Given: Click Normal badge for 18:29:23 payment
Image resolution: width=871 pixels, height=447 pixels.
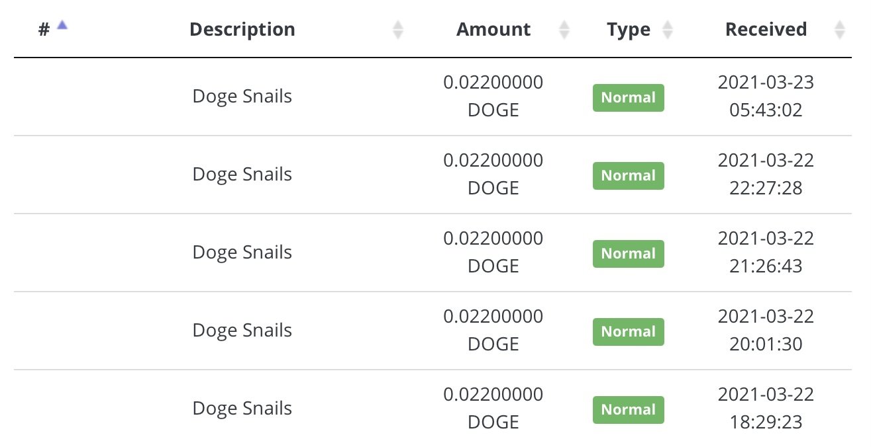Looking at the screenshot, I should pos(628,409).
